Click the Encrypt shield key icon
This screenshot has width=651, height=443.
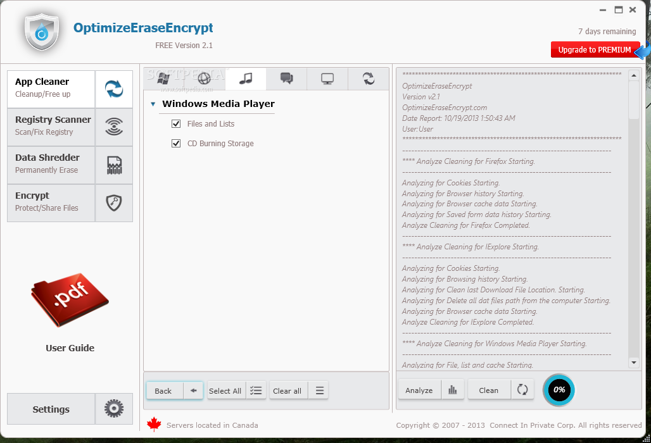(114, 203)
